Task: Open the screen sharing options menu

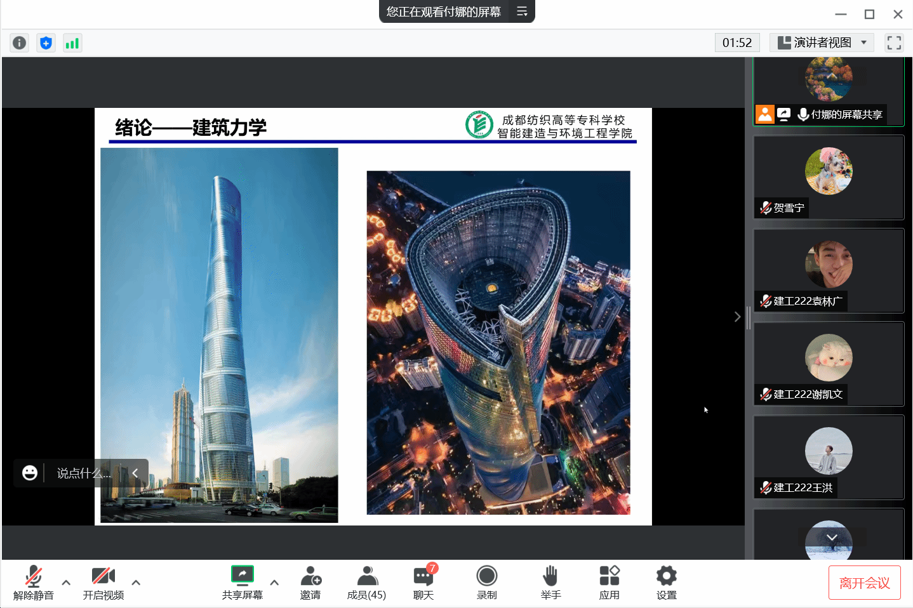Action: coord(522,11)
